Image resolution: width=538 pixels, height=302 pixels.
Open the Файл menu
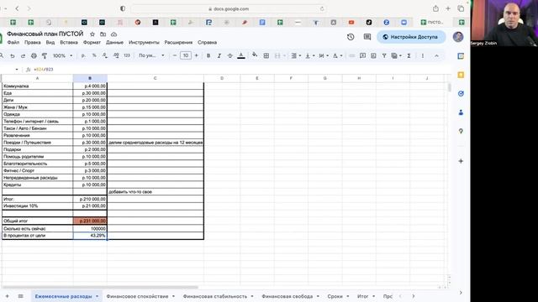click(x=13, y=43)
